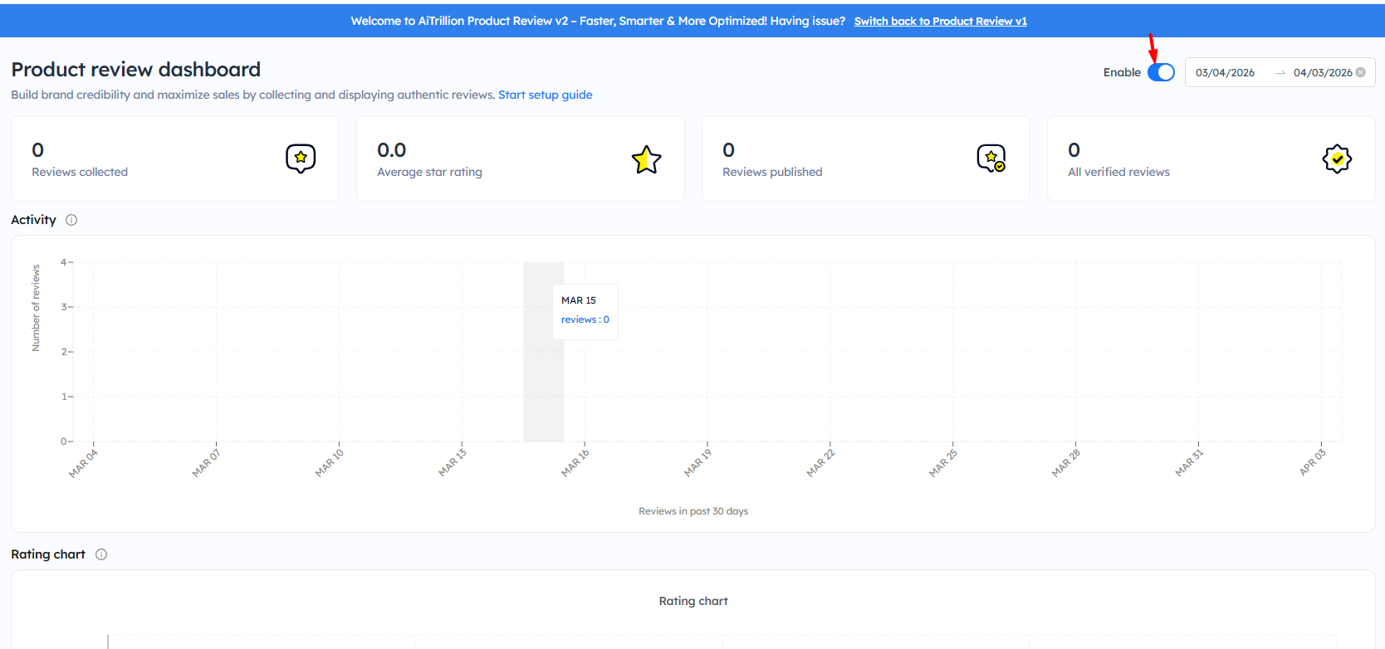
Task: Clear the date range with the X icon
Action: (1360, 72)
